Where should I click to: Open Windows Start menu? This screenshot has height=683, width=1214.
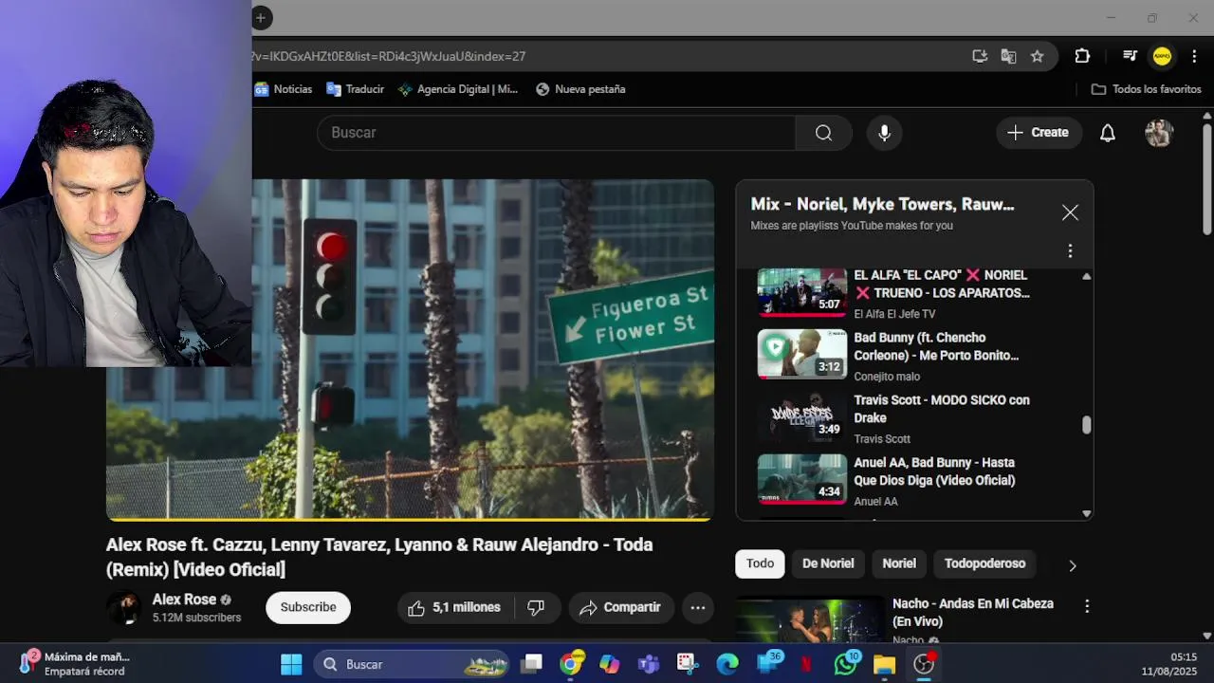pyautogui.click(x=291, y=664)
